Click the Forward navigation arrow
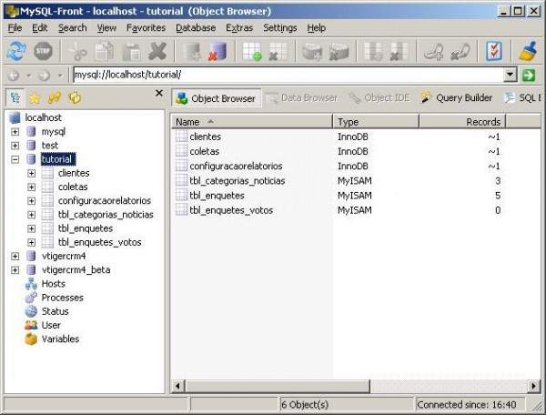 (44, 76)
